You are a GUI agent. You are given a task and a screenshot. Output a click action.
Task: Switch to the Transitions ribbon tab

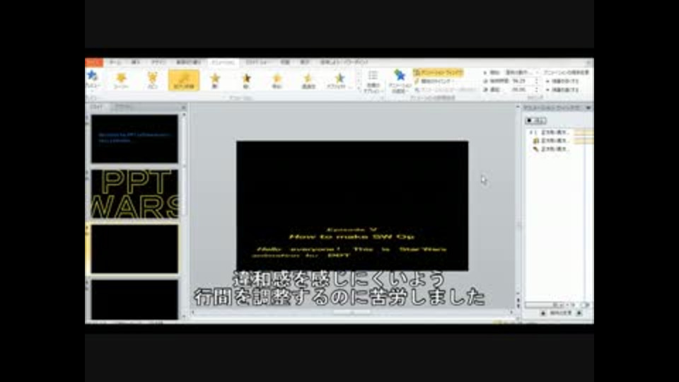click(x=188, y=62)
